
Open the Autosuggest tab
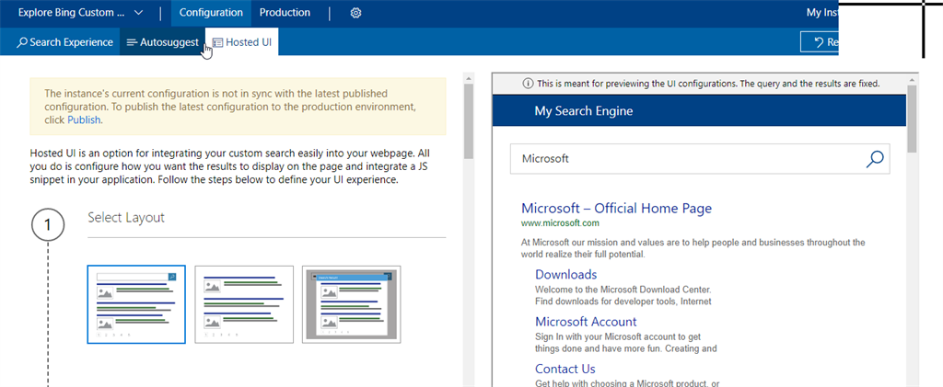click(162, 42)
